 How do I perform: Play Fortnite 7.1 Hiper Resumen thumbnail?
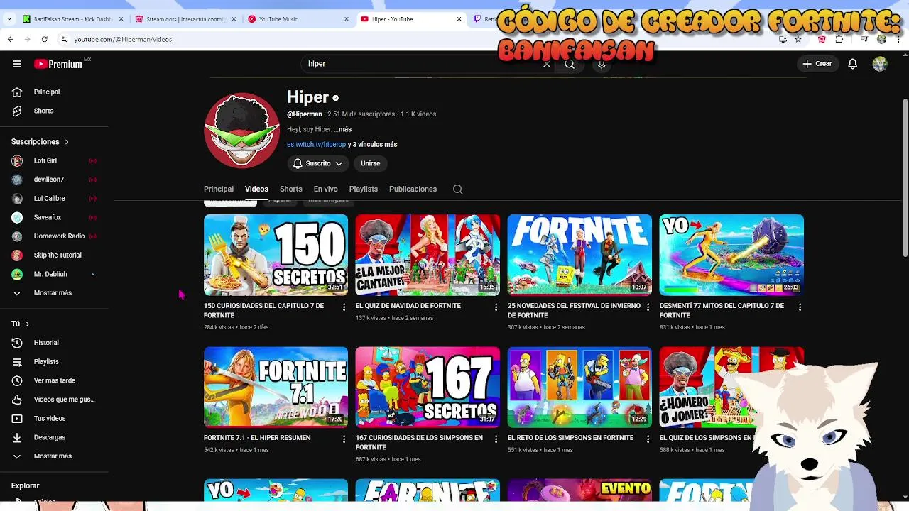[276, 387]
